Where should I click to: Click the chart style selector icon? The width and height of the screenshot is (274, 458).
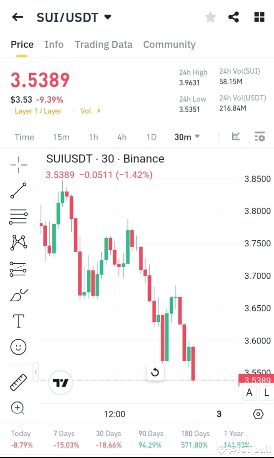pyautogui.click(x=235, y=137)
